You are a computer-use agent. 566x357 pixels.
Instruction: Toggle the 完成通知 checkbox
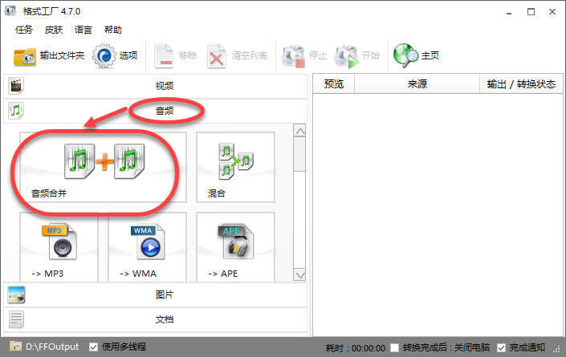(501, 347)
